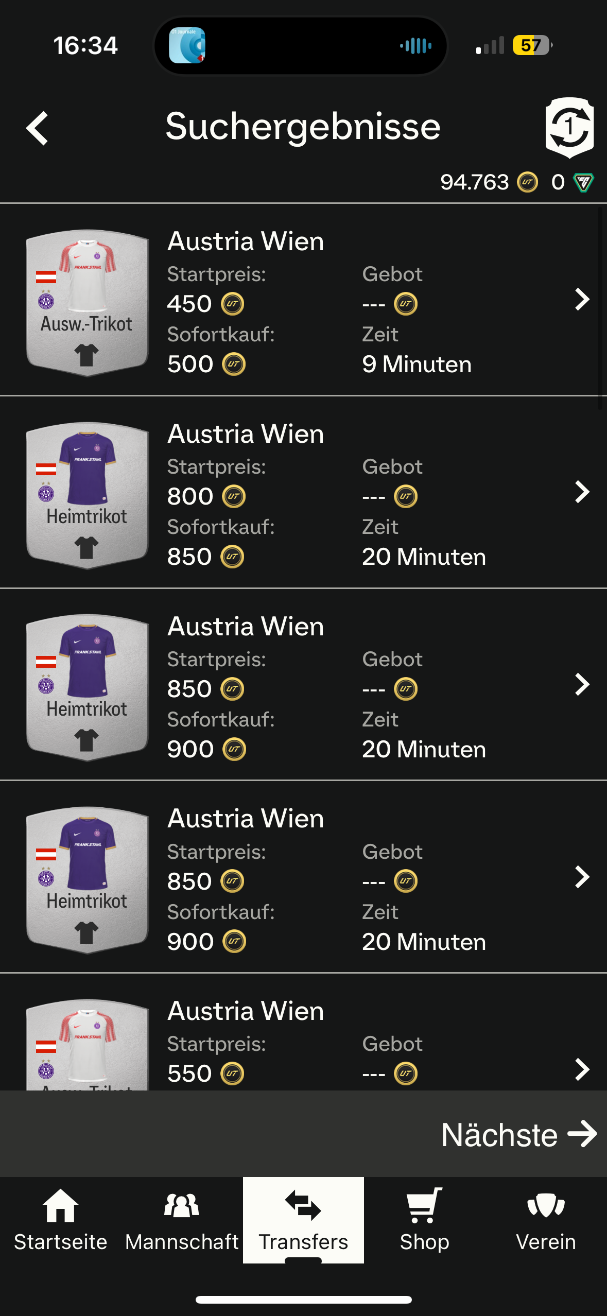Tap the UT coin balance icon
This screenshot has height=1316, width=607.
click(x=527, y=182)
